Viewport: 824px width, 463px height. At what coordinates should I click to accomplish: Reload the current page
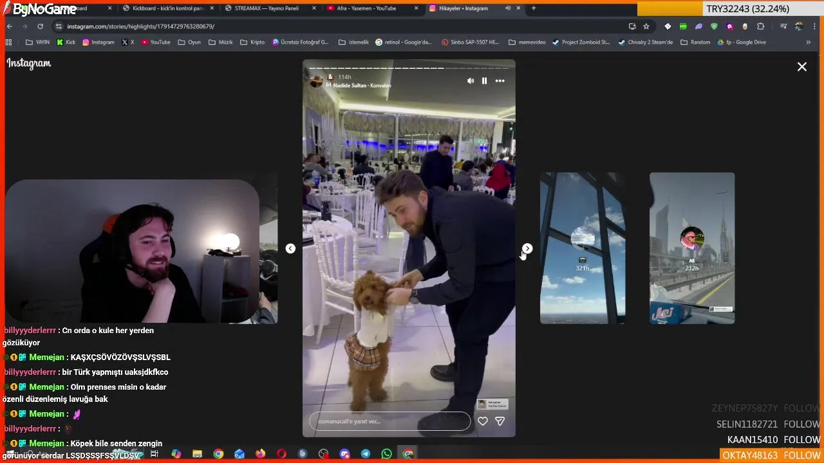tap(40, 26)
